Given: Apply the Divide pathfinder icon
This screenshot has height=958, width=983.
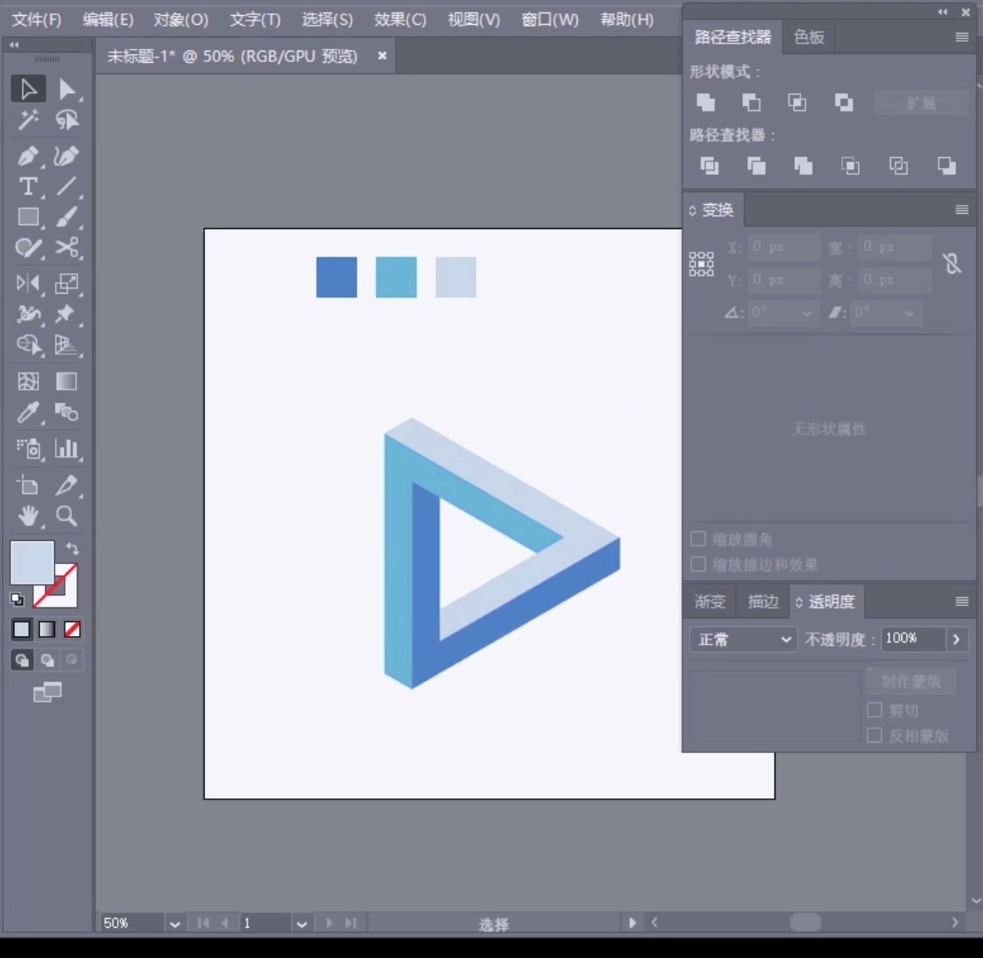Looking at the screenshot, I should point(709,166).
